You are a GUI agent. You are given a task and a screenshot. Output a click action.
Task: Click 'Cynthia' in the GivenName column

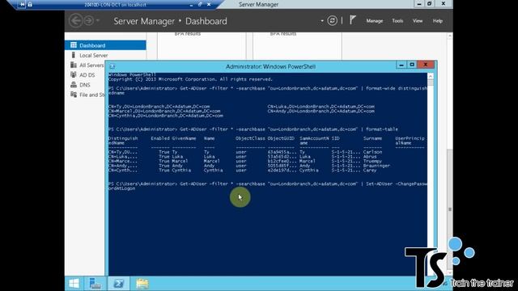(181, 171)
